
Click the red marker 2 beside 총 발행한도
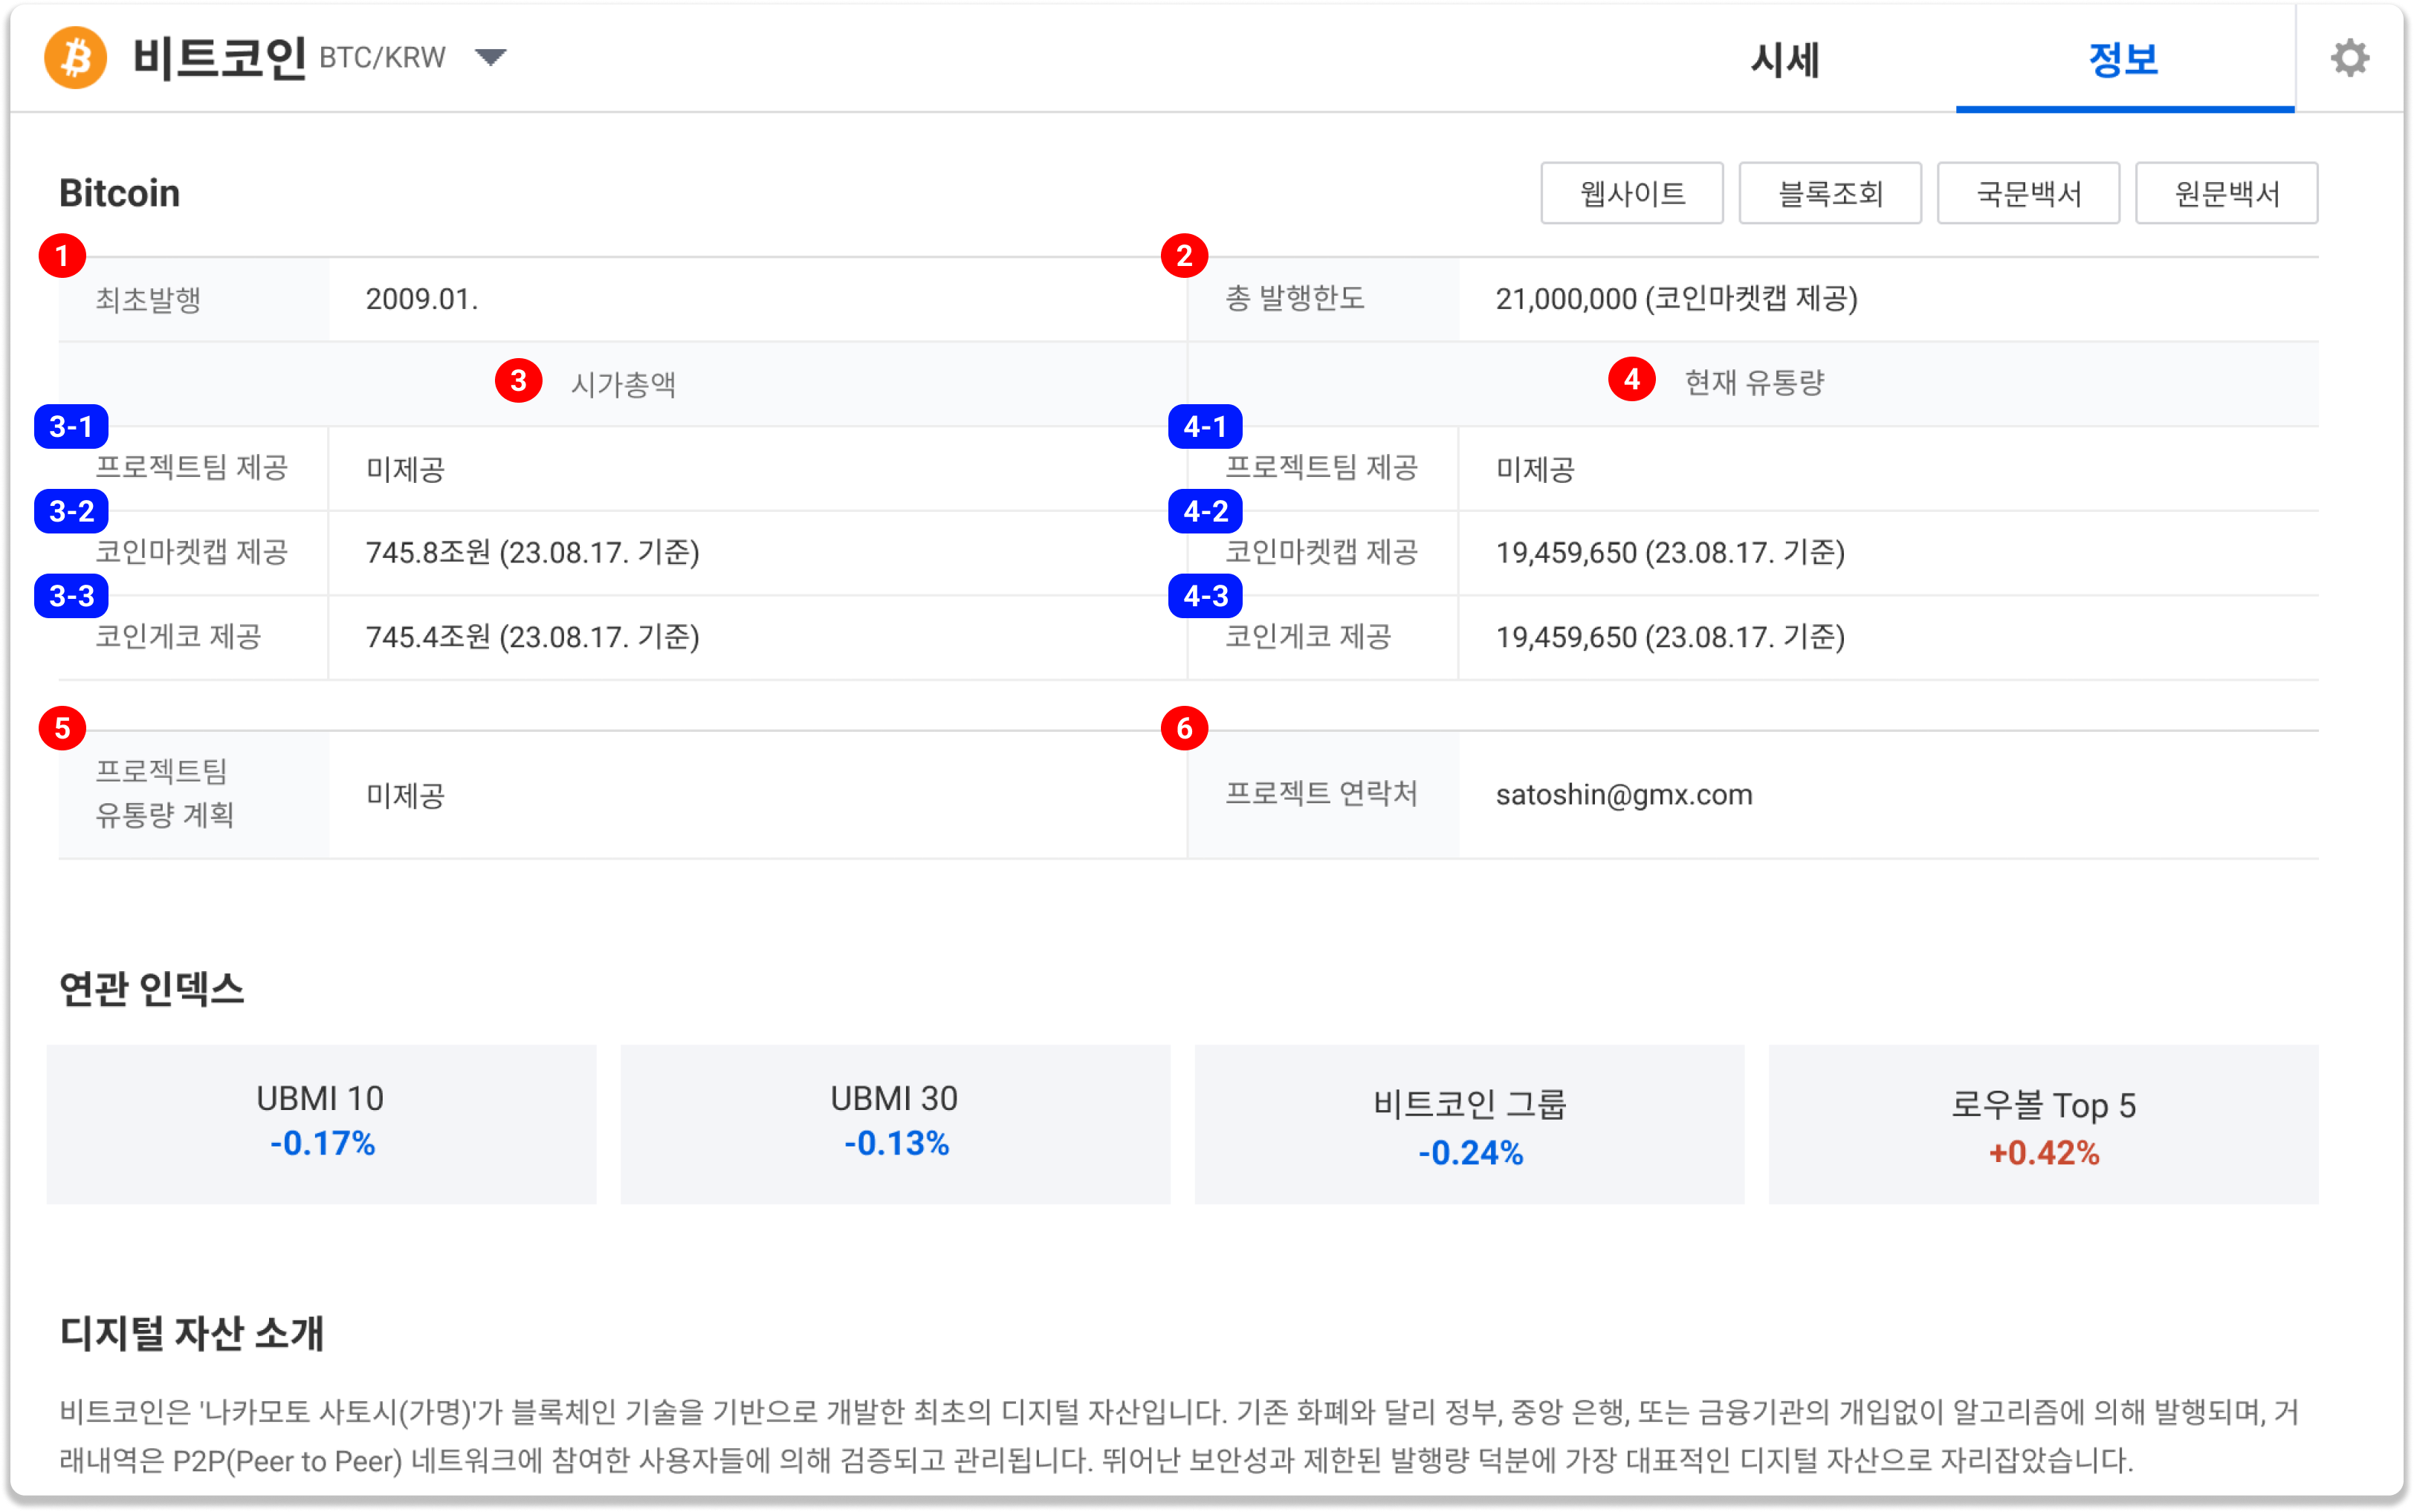coord(1185,257)
